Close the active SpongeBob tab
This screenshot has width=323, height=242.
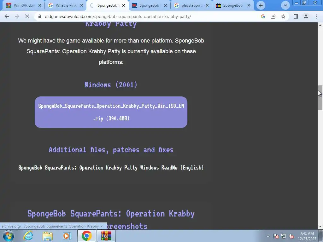(124, 6)
